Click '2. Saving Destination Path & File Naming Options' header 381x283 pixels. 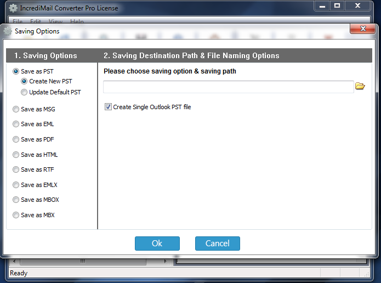click(x=191, y=56)
